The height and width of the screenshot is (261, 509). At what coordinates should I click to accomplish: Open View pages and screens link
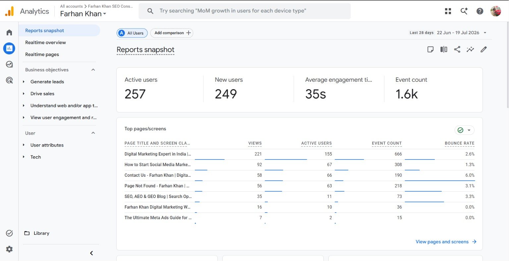446,242
